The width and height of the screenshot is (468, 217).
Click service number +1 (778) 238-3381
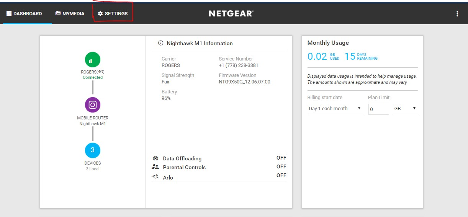(238, 65)
